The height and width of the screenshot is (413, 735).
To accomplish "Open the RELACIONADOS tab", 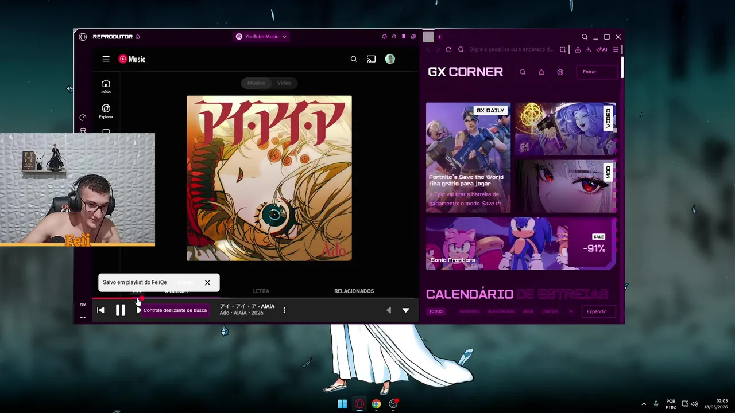I will coord(354,291).
